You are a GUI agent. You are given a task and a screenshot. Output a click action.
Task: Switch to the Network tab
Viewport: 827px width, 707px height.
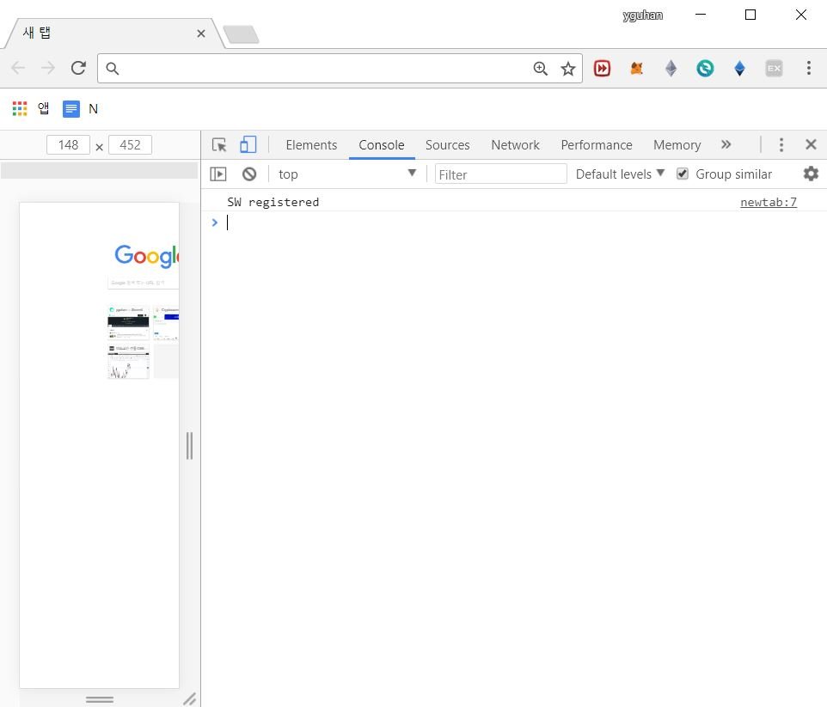click(515, 145)
